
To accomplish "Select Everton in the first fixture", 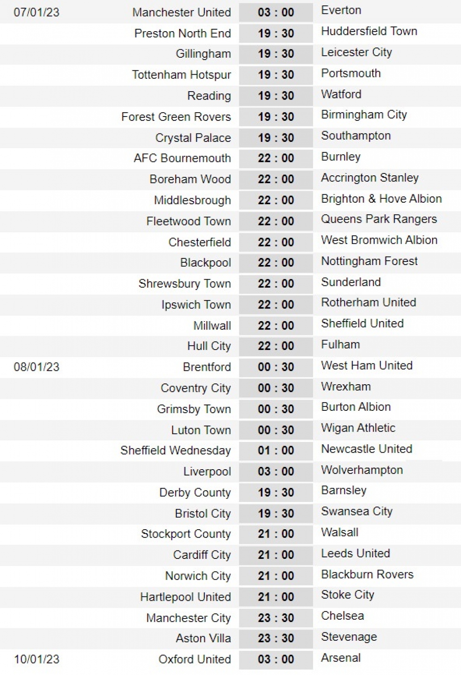I will [x=341, y=10].
